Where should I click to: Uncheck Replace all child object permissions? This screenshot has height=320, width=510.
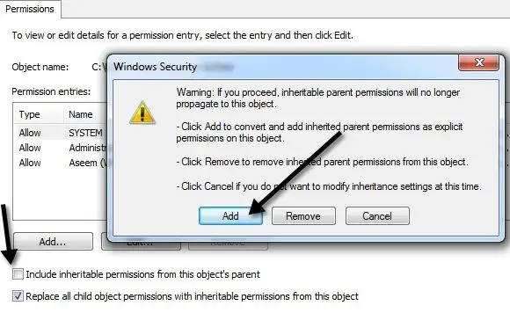pyautogui.click(x=18, y=296)
